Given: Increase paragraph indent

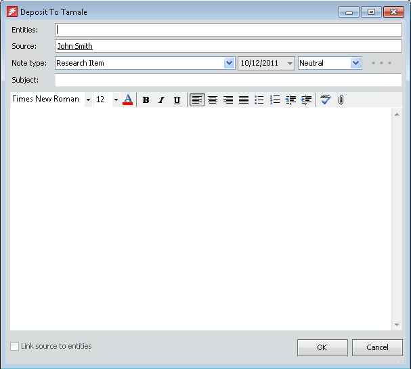Looking at the screenshot, I should (x=306, y=100).
